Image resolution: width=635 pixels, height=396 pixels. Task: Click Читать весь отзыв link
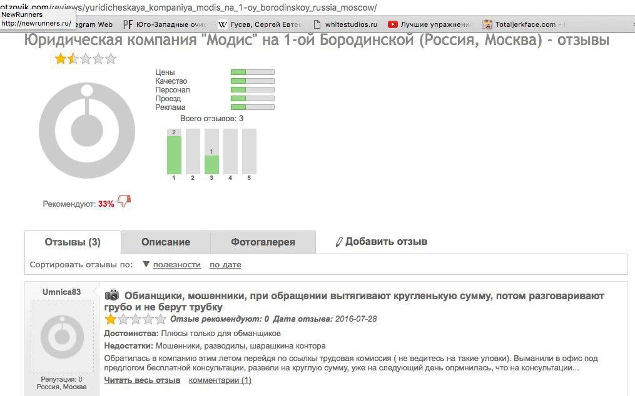coord(142,380)
